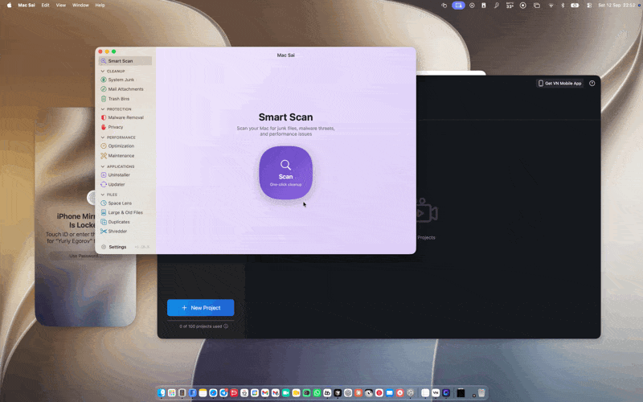The width and height of the screenshot is (643, 402).
Task: Collapse the Protection section chevron
Action: (x=103, y=109)
